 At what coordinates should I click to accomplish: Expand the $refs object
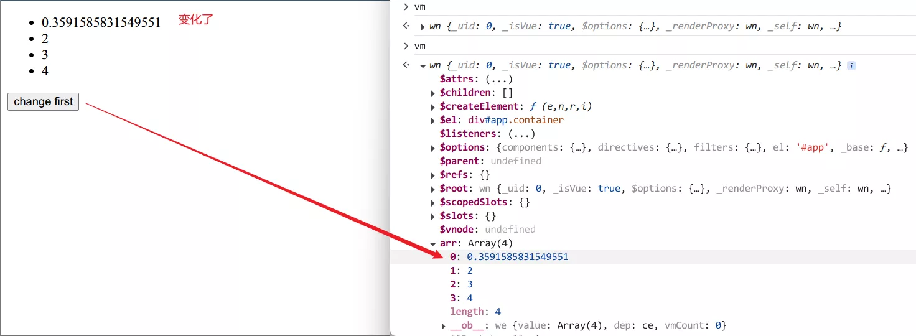tap(433, 175)
